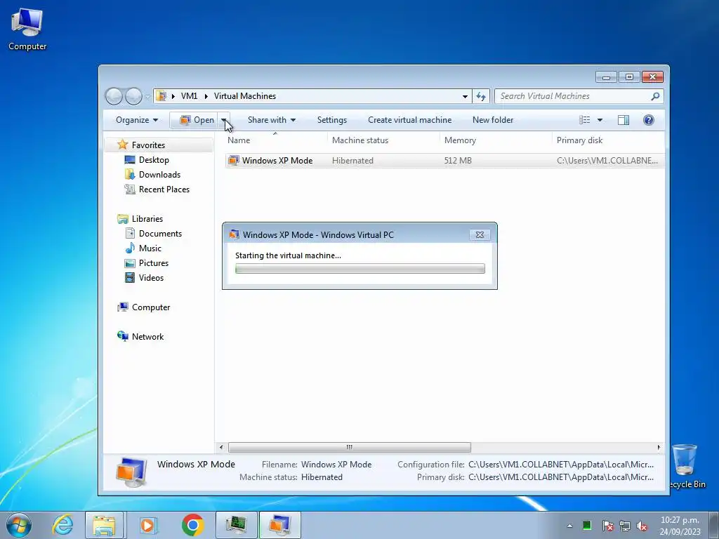Click the Hibernated status cell
This screenshot has width=719, height=539.
[352, 161]
